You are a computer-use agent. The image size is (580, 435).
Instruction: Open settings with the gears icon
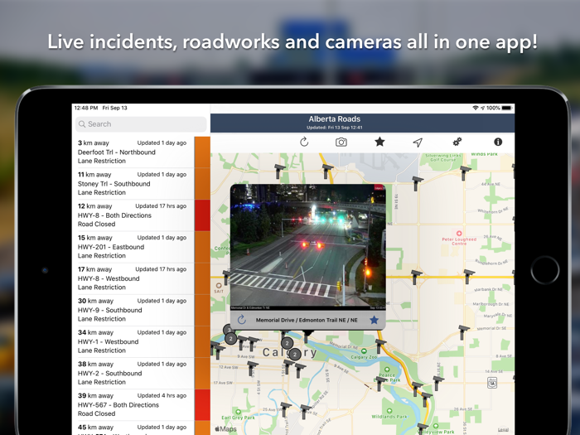[x=457, y=142]
